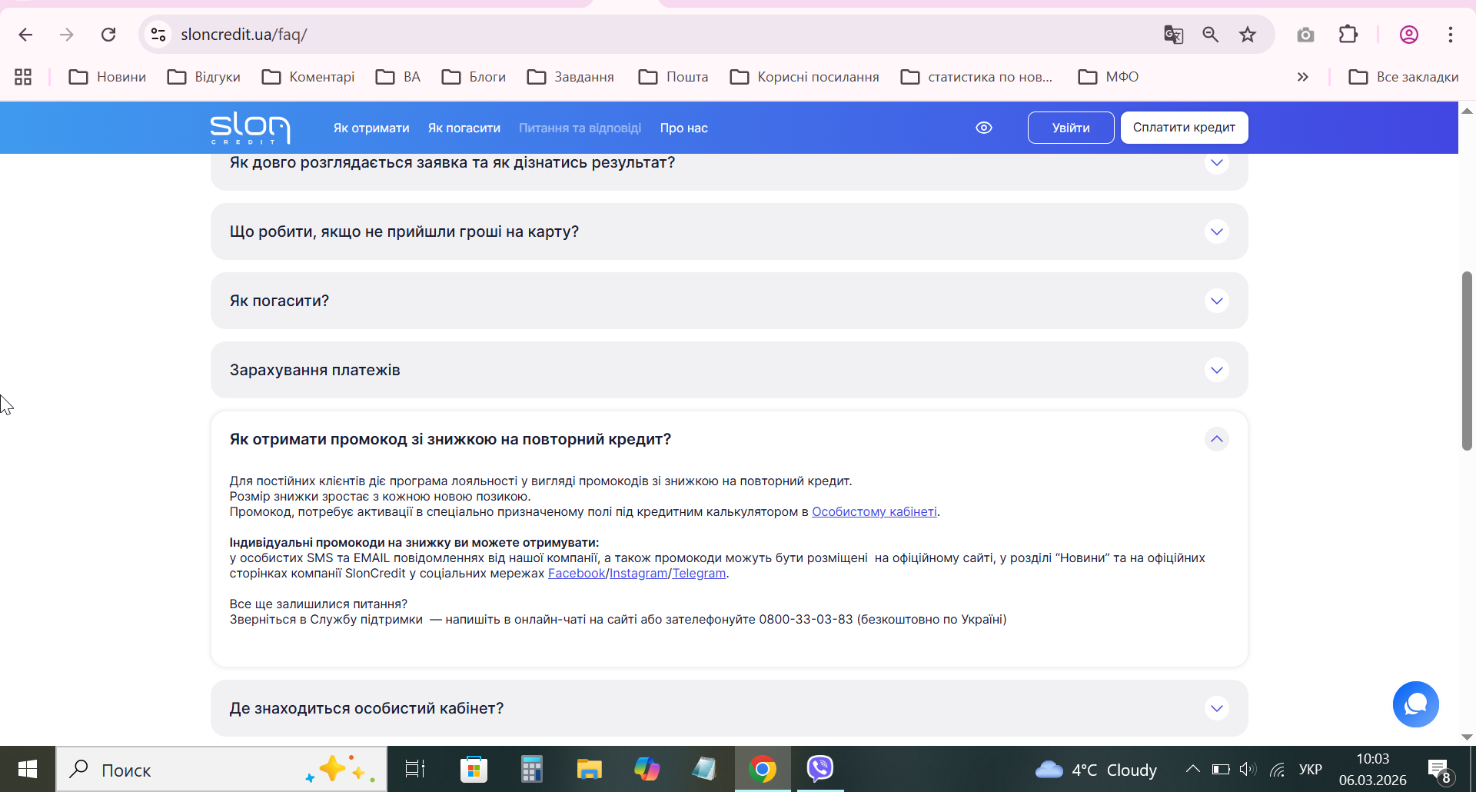Bookmark this page with the star icon
Screen dimensions: 1476x792
tap(1248, 35)
